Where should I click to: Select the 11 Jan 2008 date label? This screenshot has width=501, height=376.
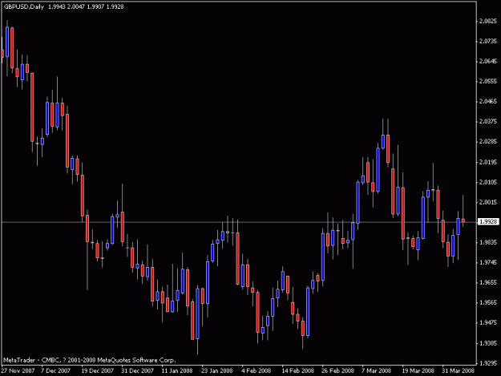tap(177, 370)
